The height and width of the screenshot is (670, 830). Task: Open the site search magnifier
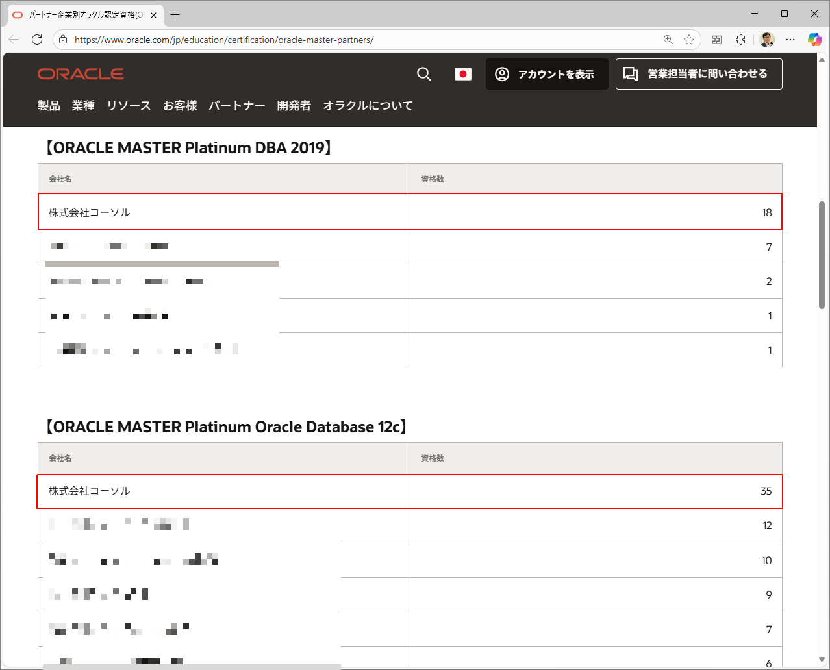424,74
